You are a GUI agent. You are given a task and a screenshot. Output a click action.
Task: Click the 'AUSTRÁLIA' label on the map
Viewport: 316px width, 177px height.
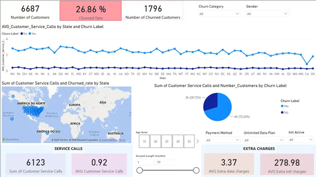(116, 133)
